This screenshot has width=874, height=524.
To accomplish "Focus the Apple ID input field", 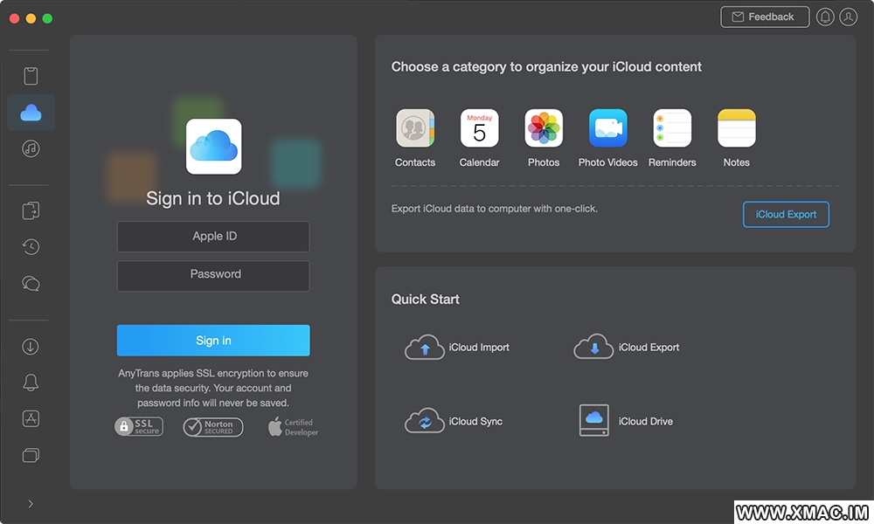I will pos(213,237).
